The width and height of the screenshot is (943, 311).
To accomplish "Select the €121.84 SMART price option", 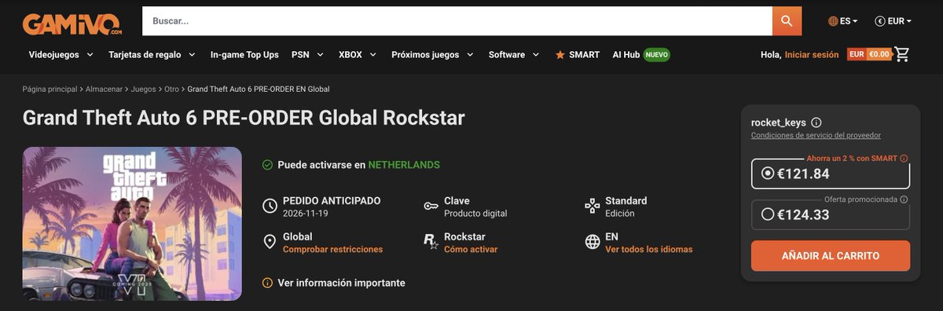I will click(831, 174).
